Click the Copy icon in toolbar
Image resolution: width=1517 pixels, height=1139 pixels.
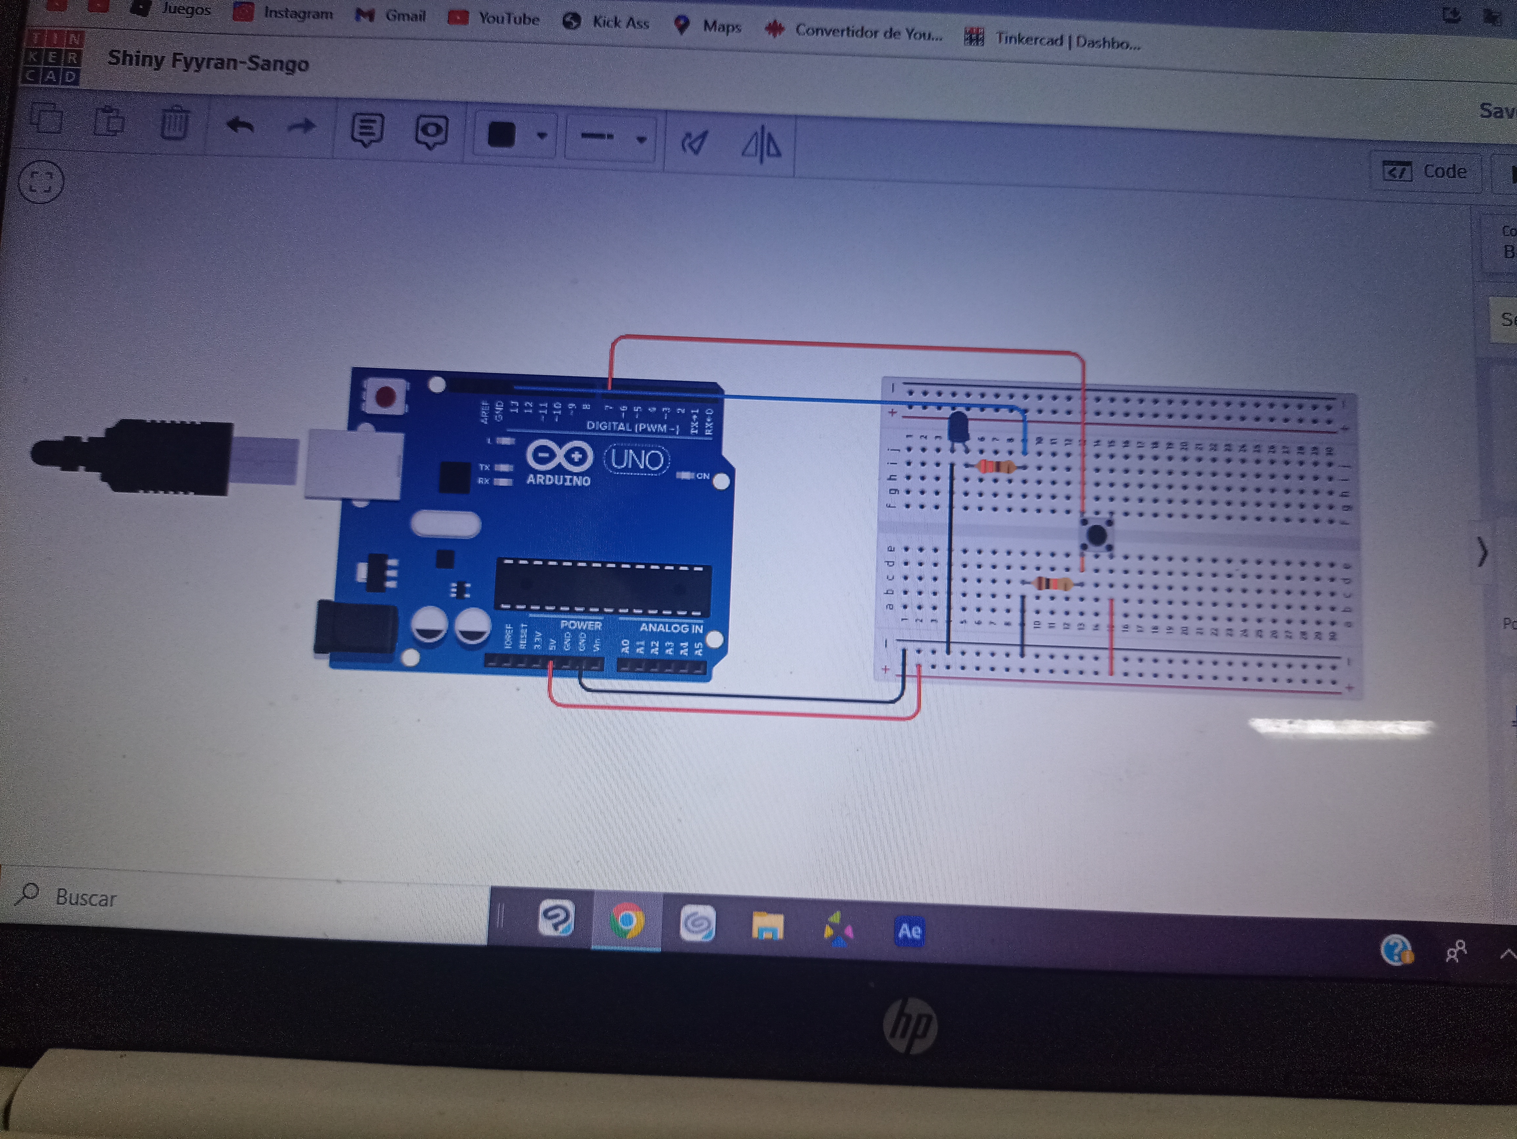(47, 119)
